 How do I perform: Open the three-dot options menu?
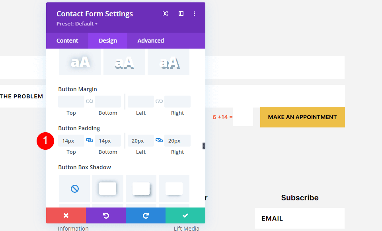pos(194,13)
